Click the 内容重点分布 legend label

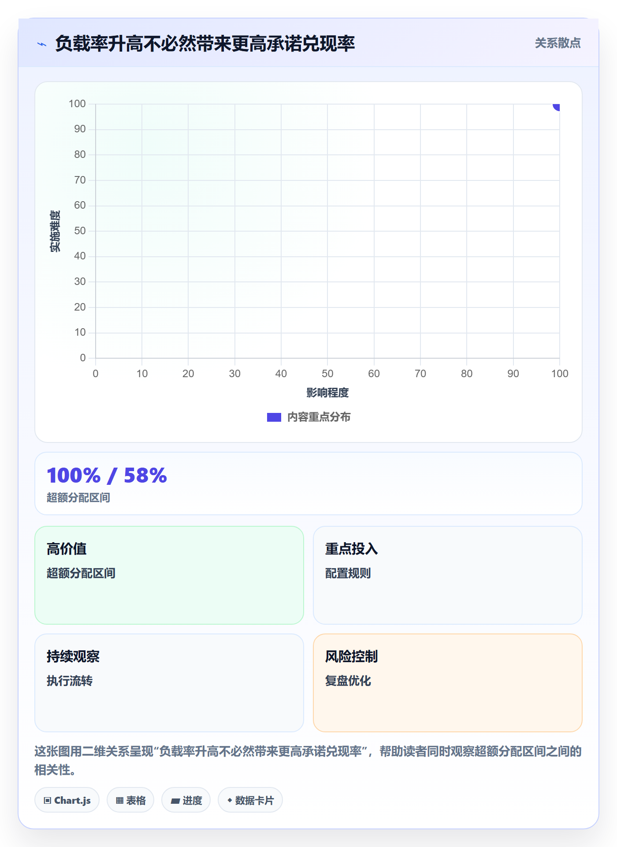[x=319, y=417]
